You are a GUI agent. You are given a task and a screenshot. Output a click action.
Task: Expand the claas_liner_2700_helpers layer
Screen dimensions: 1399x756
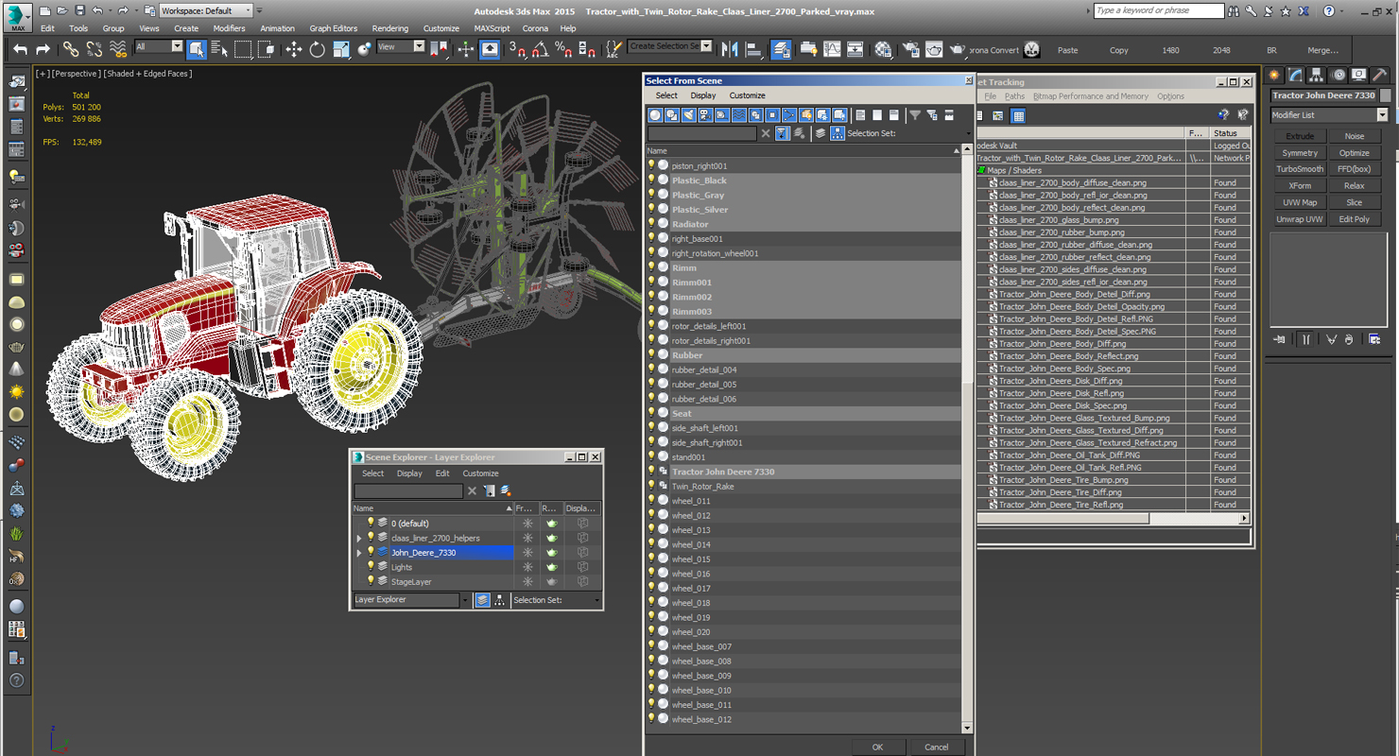(x=359, y=538)
